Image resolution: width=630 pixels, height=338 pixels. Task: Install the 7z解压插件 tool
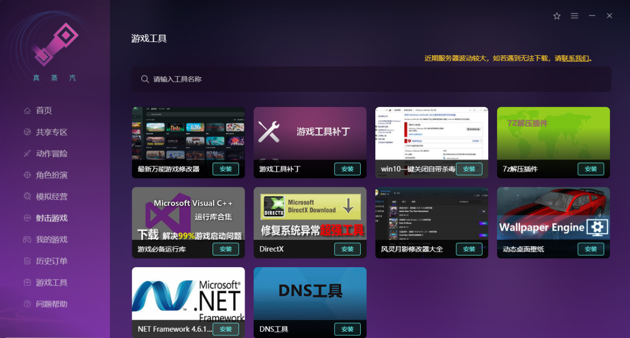click(x=591, y=169)
